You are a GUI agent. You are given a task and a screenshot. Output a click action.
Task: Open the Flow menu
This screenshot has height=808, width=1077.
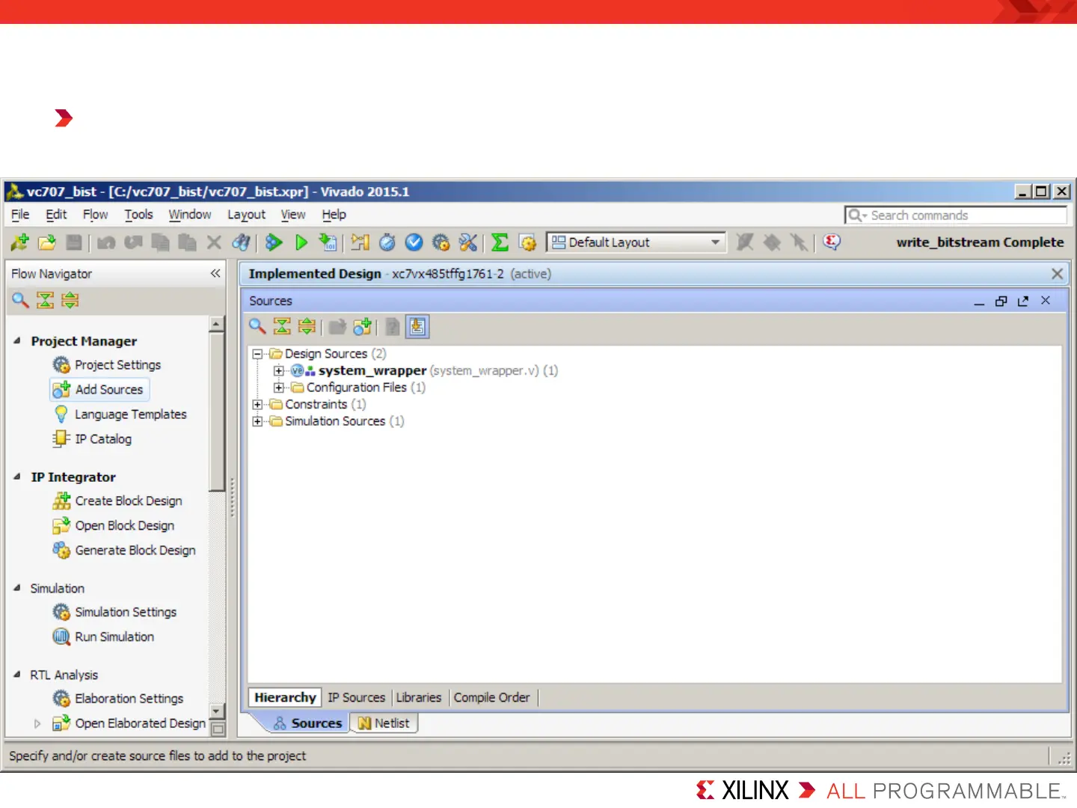(x=95, y=215)
